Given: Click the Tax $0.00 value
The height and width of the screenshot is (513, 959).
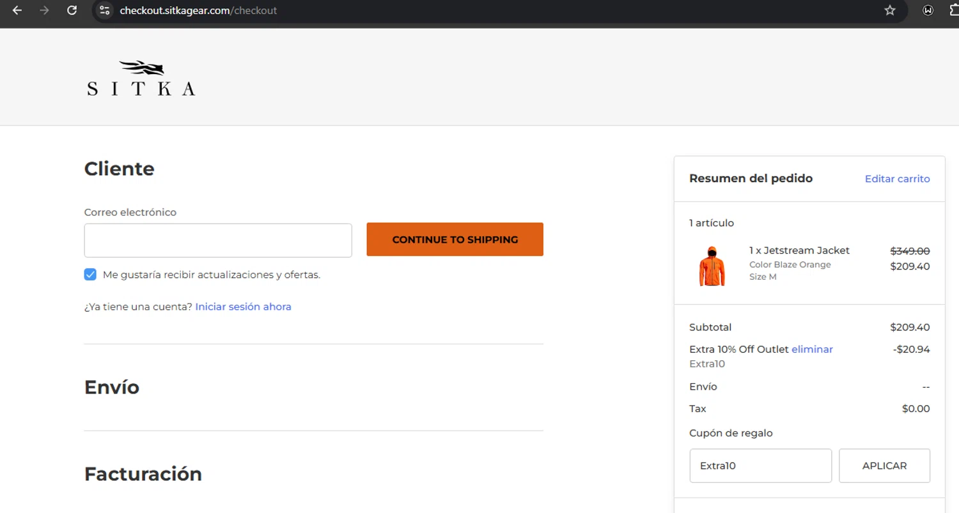Looking at the screenshot, I should (x=916, y=409).
